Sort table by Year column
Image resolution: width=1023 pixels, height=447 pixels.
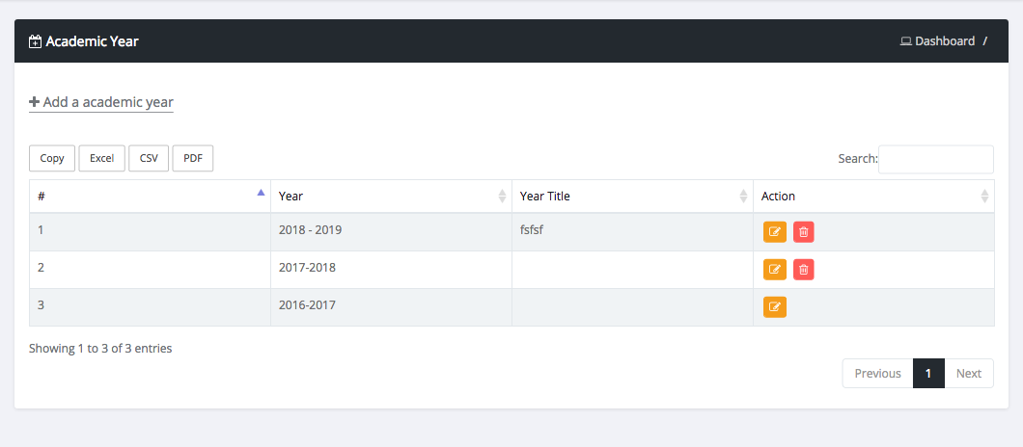tap(391, 196)
